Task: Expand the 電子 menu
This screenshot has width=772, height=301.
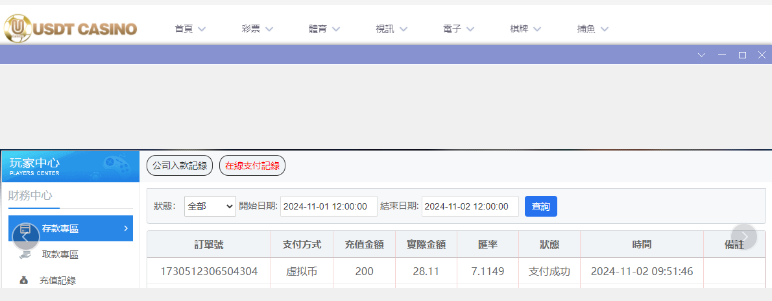Action: (x=458, y=29)
